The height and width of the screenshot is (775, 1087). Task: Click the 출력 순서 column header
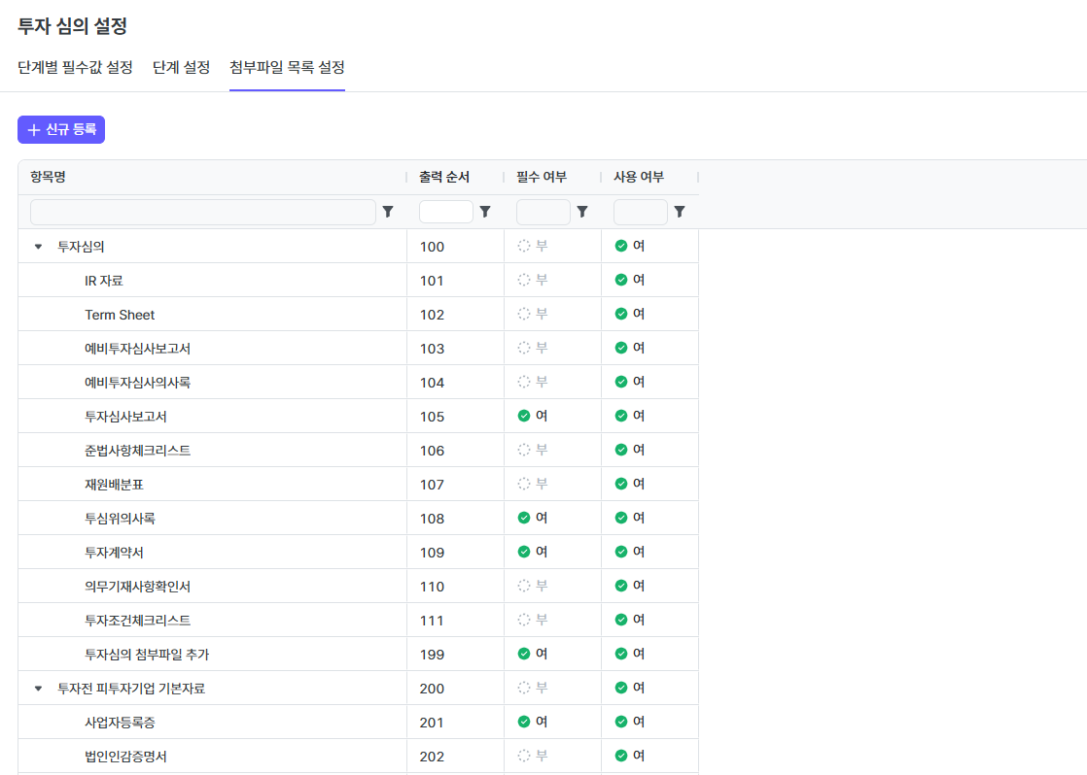click(x=444, y=177)
